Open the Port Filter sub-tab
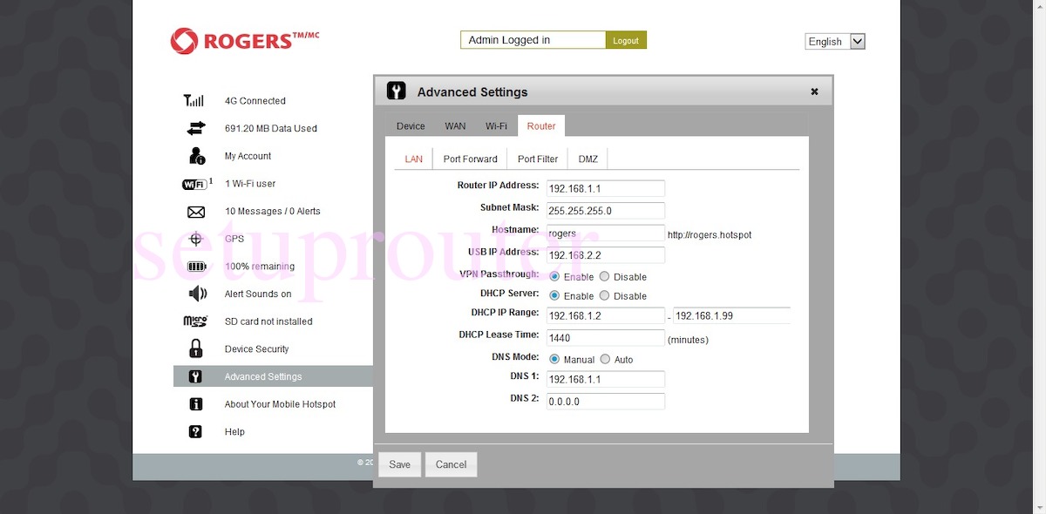 click(x=538, y=159)
